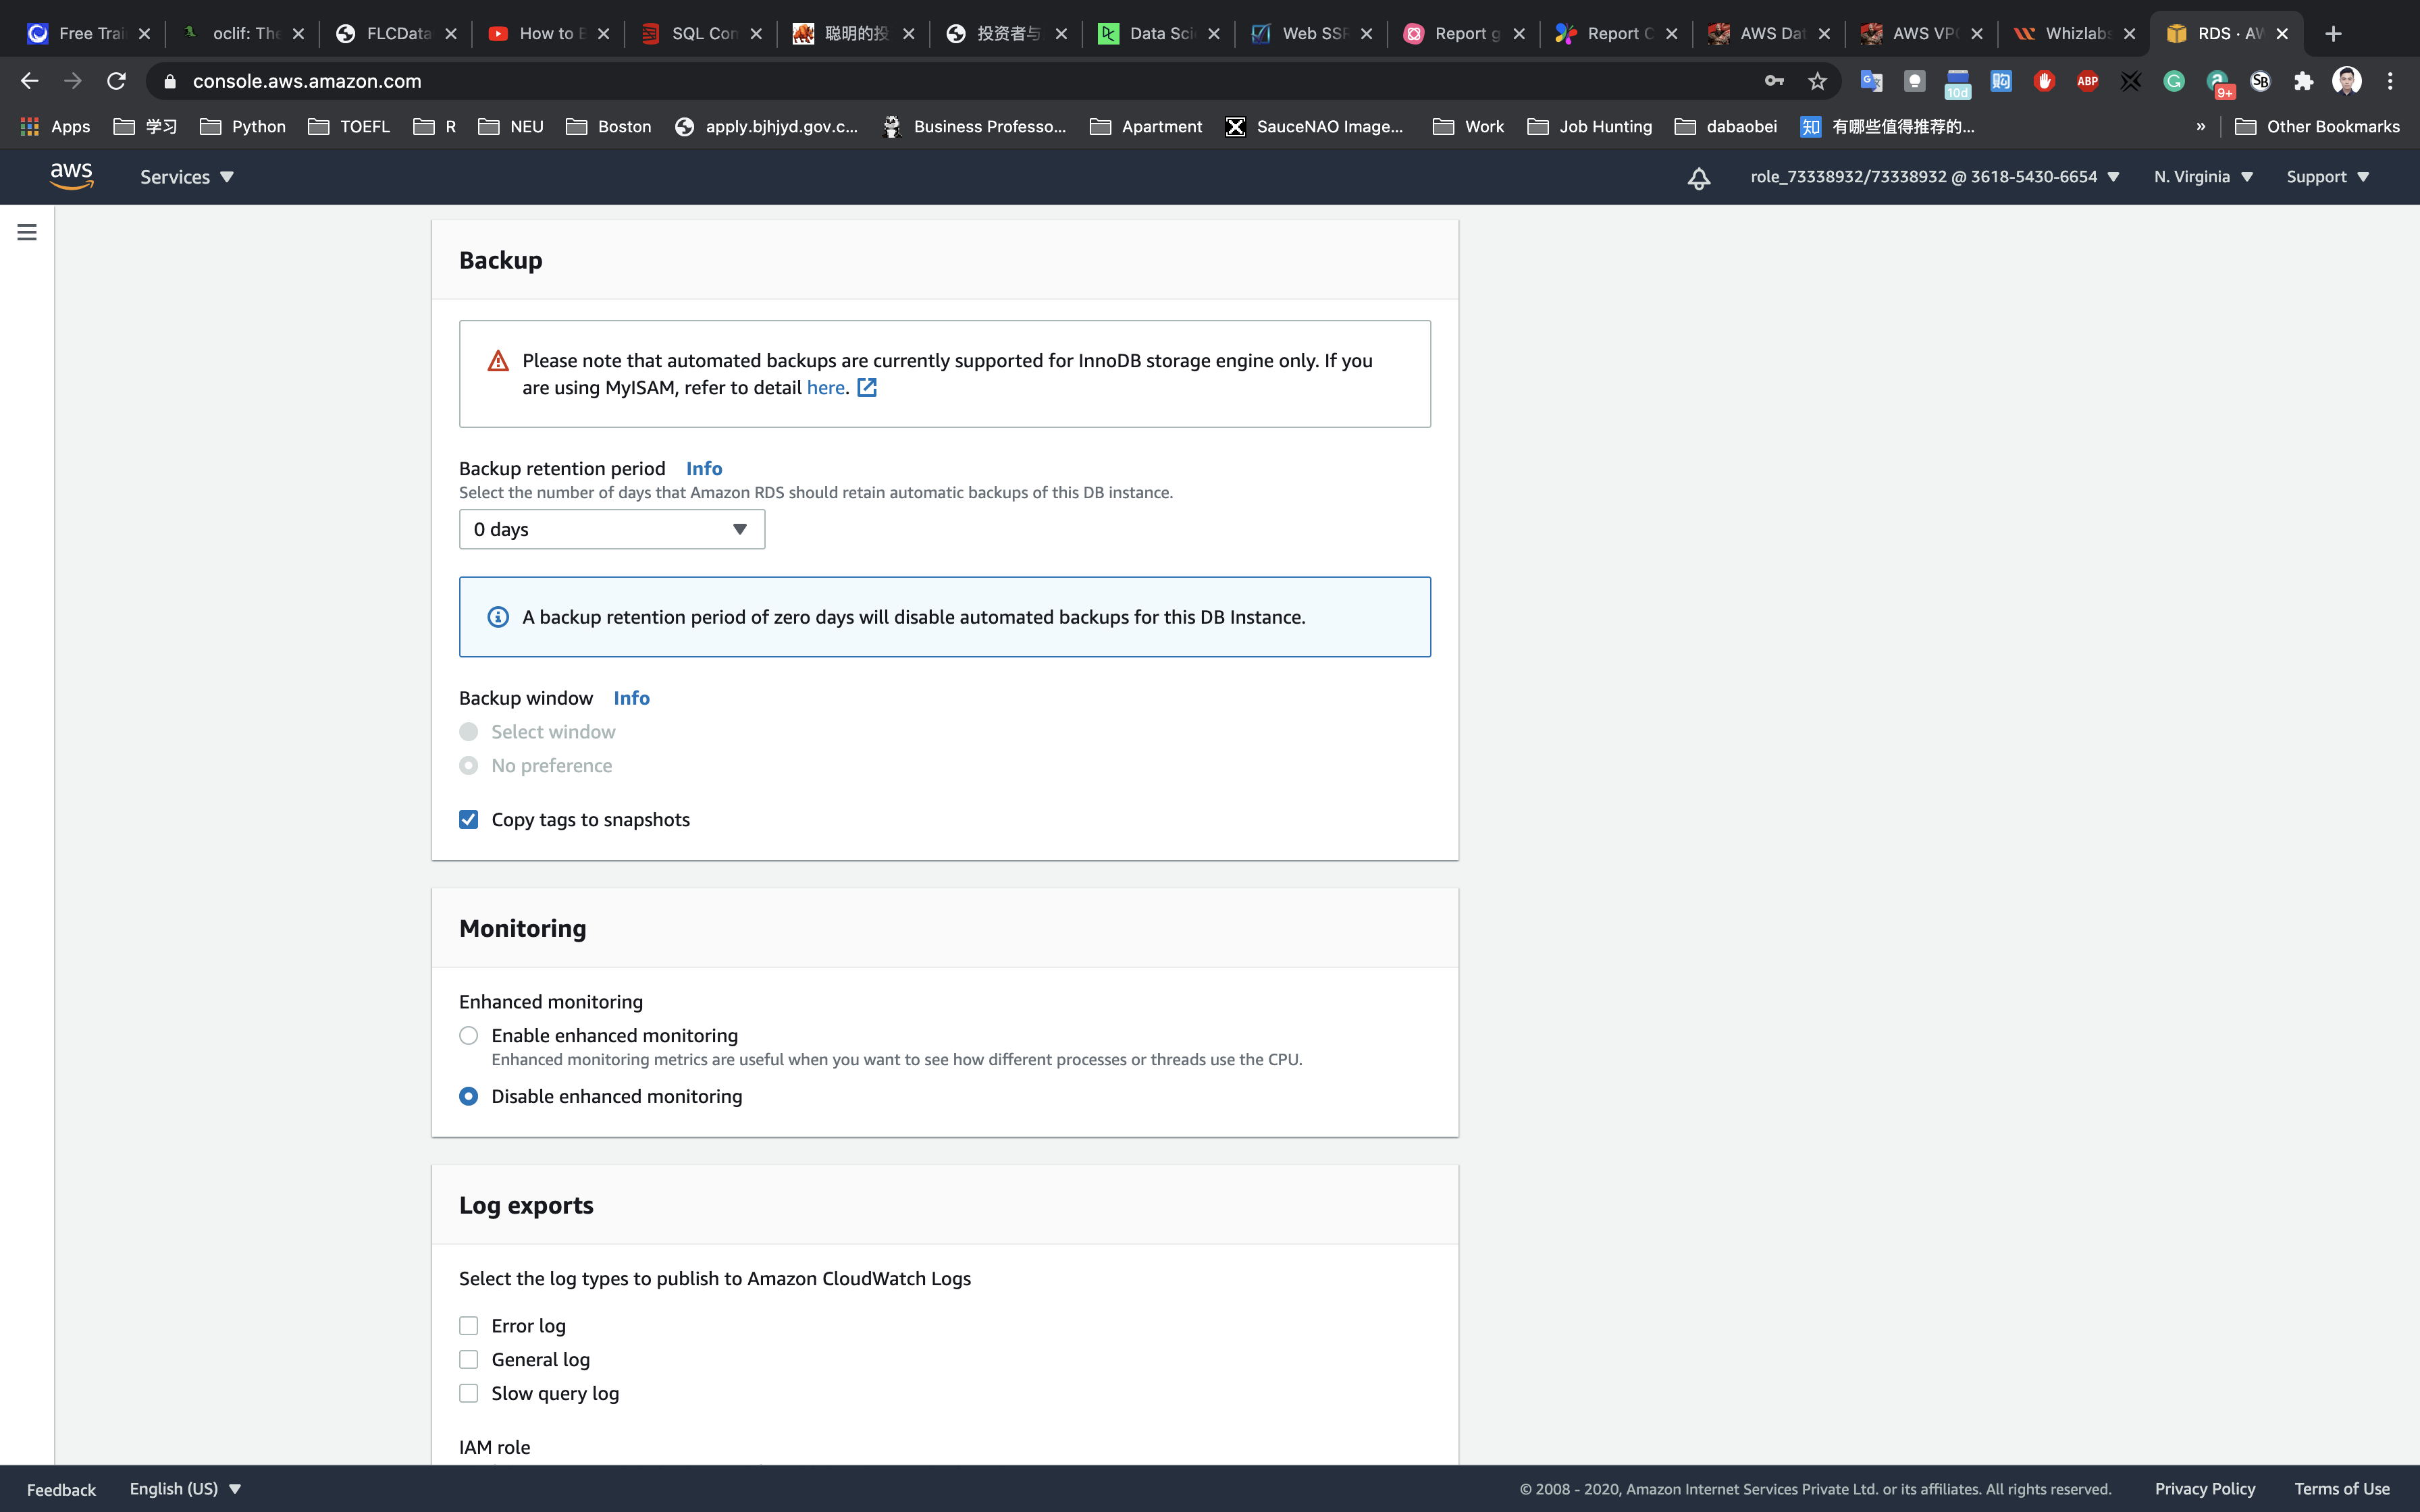Reload the page using the refresh icon
Screen dimensions: 2420x1512
[x=116, y=81]
